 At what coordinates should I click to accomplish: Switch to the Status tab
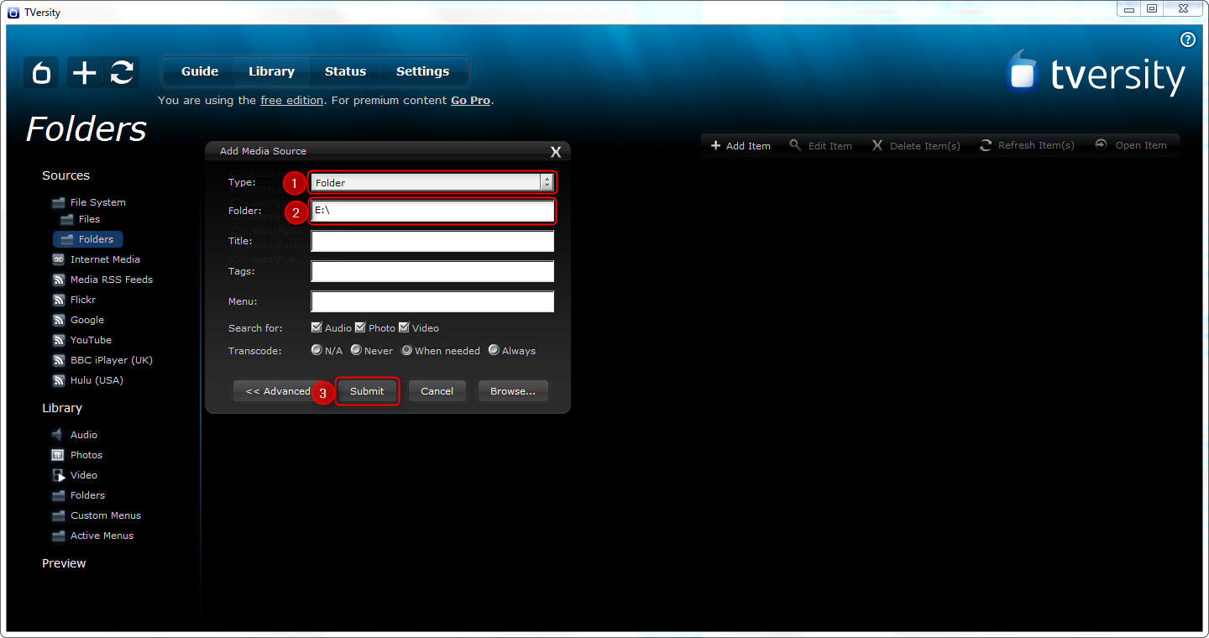(x=345, y=71)
